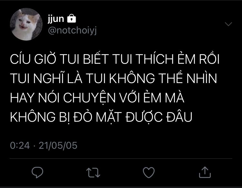Retweet this post using the arrows icon
This screenshot has height=188, width=242.
point(93,173)
